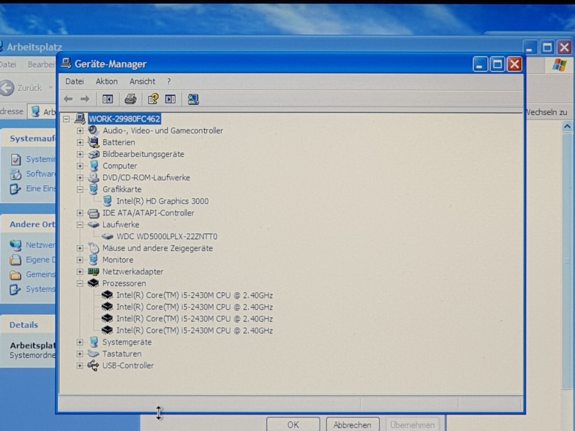Select the WDC WD5000LPLX drive icon
The image size is (575, 431).
tap(107, 236)
